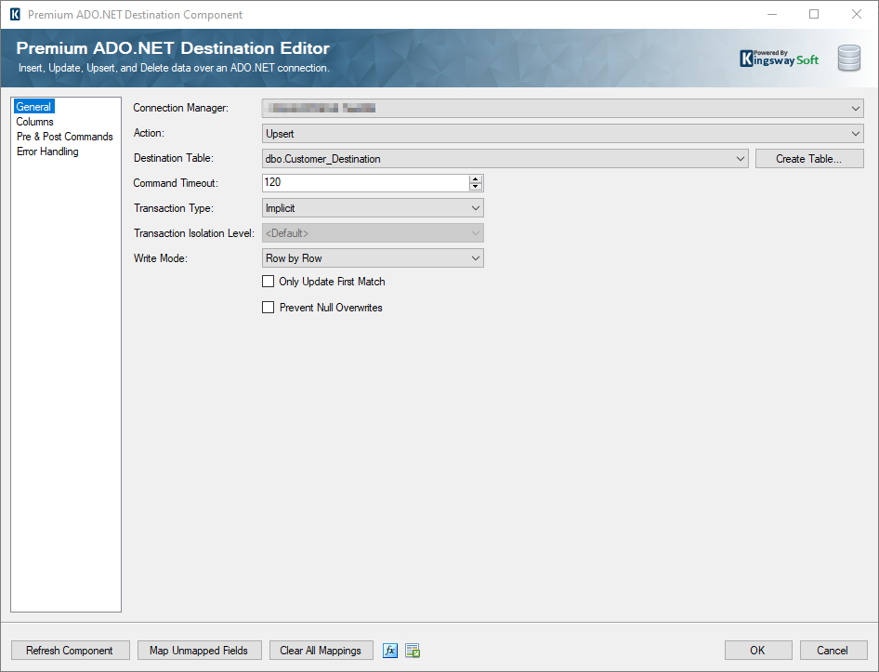
Task: Click into the Command Timeout field
Action: [x=364, y=183]
